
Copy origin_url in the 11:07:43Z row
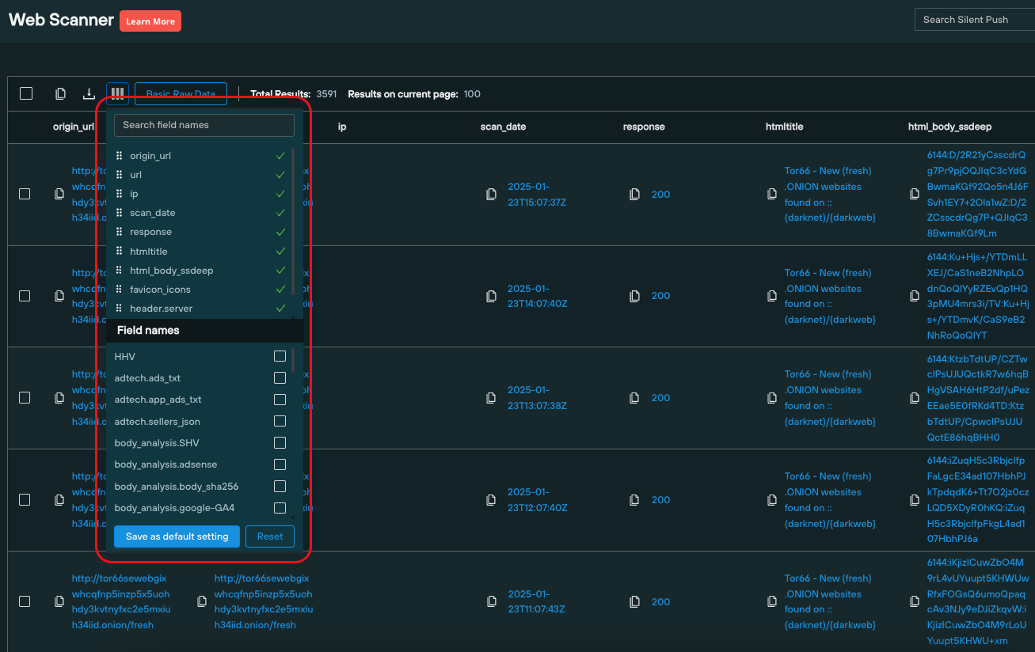coord(59,601)
